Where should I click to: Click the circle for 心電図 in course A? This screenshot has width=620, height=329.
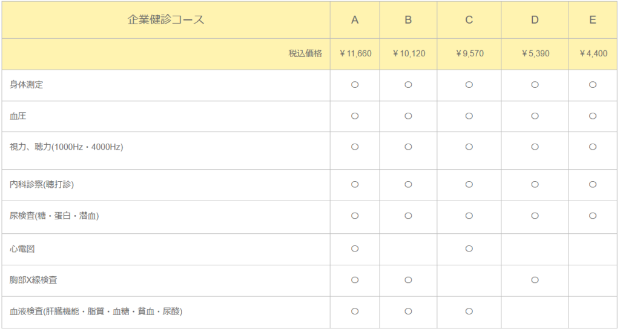coord(355,248)
